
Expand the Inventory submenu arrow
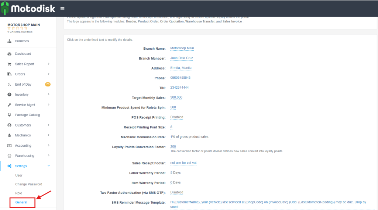49,95
